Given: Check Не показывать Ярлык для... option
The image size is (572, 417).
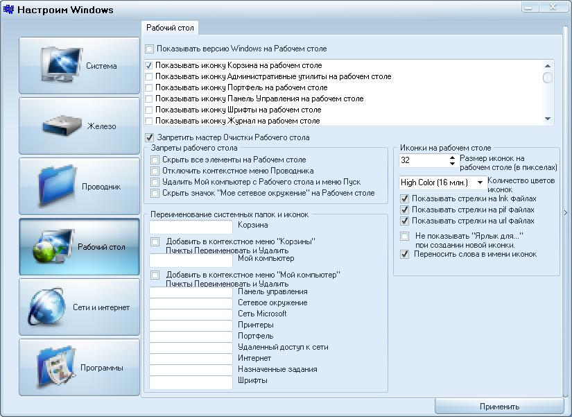Looking at the screenshot, I should 404,236.
